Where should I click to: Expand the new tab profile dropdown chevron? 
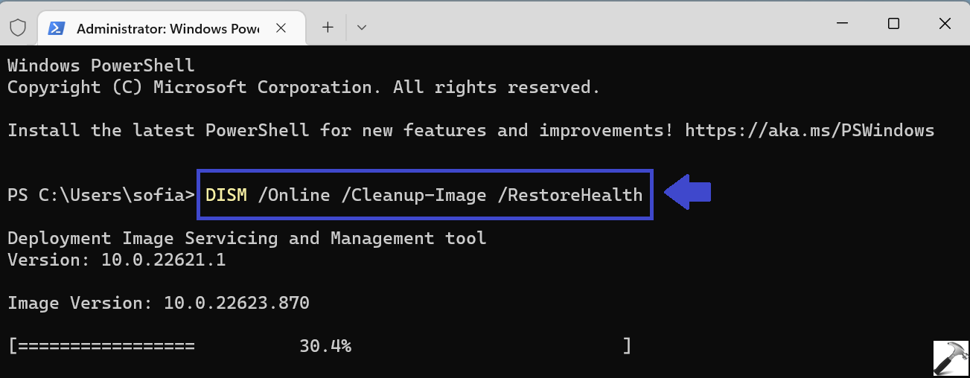pyautogui.click(x=362, y=28)
